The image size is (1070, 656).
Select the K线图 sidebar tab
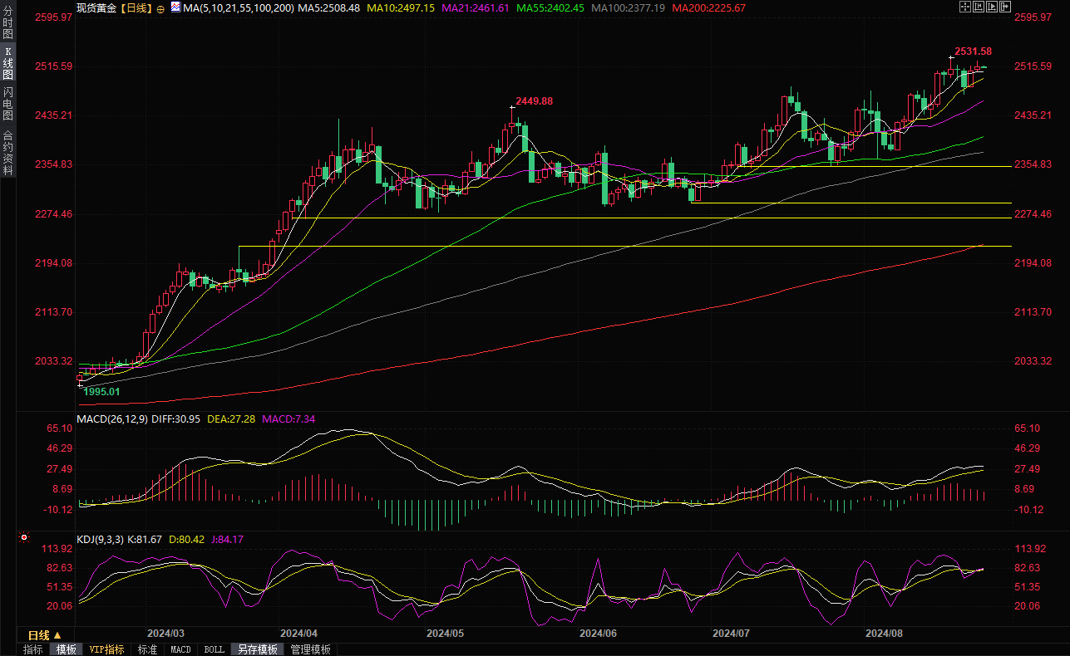[x=8, y=63]
